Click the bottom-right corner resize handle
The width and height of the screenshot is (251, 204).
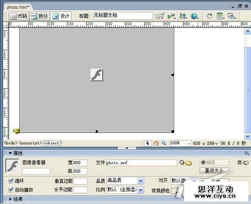click(x=173, y=131)
